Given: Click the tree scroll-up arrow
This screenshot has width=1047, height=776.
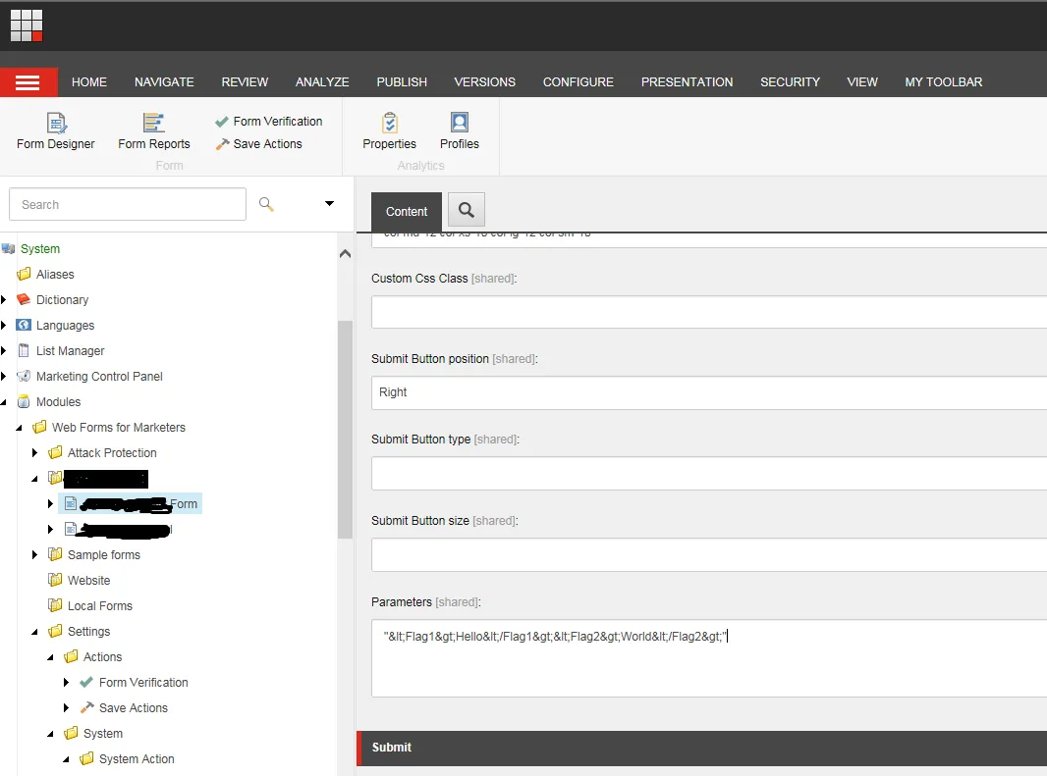Looking at the screenshot, I should (345, 253).
